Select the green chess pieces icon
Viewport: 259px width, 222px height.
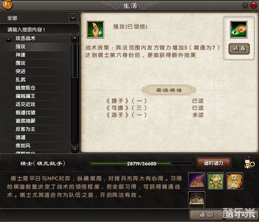point(216,181)
